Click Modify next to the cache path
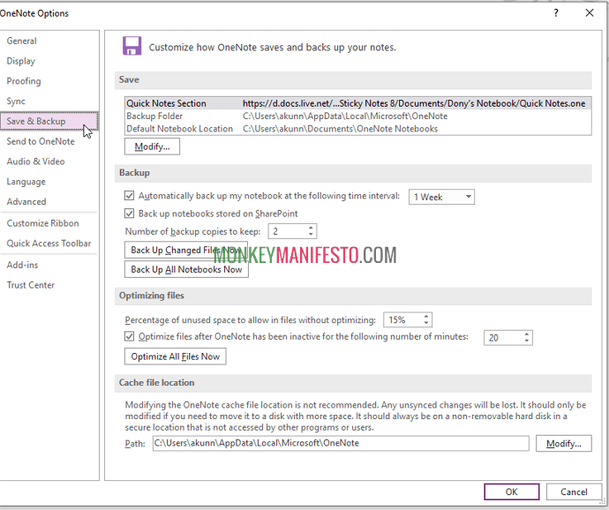 (564, 444)
